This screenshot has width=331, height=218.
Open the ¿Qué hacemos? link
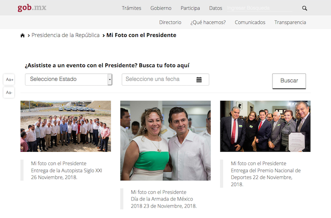(208, 22)
